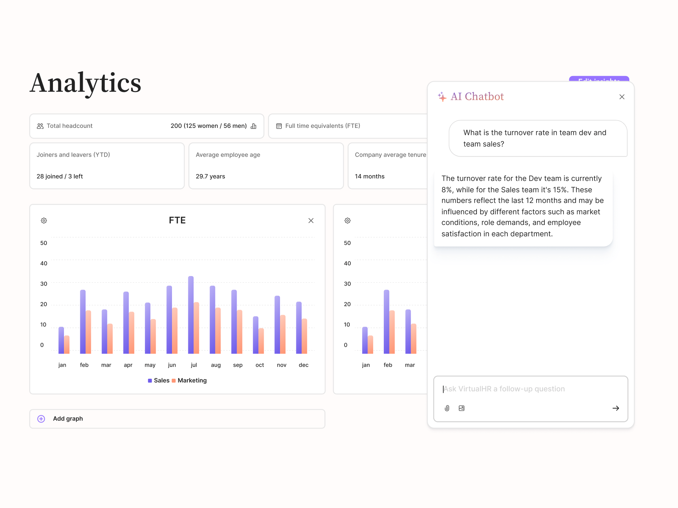Click the image upload icon in chatbot
Viewport: 678px width, 508px height.
(x=462, y=408)
